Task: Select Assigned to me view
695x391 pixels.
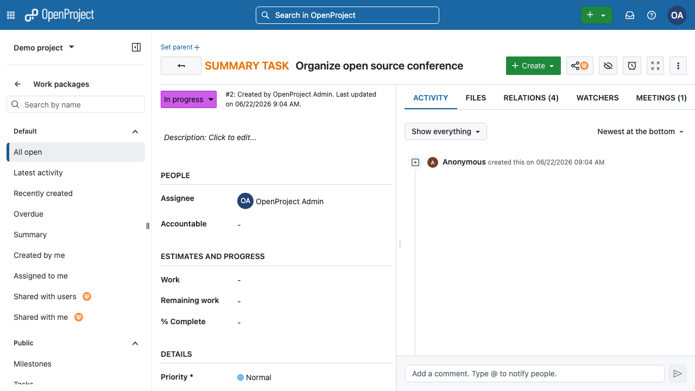Action: 76,276
